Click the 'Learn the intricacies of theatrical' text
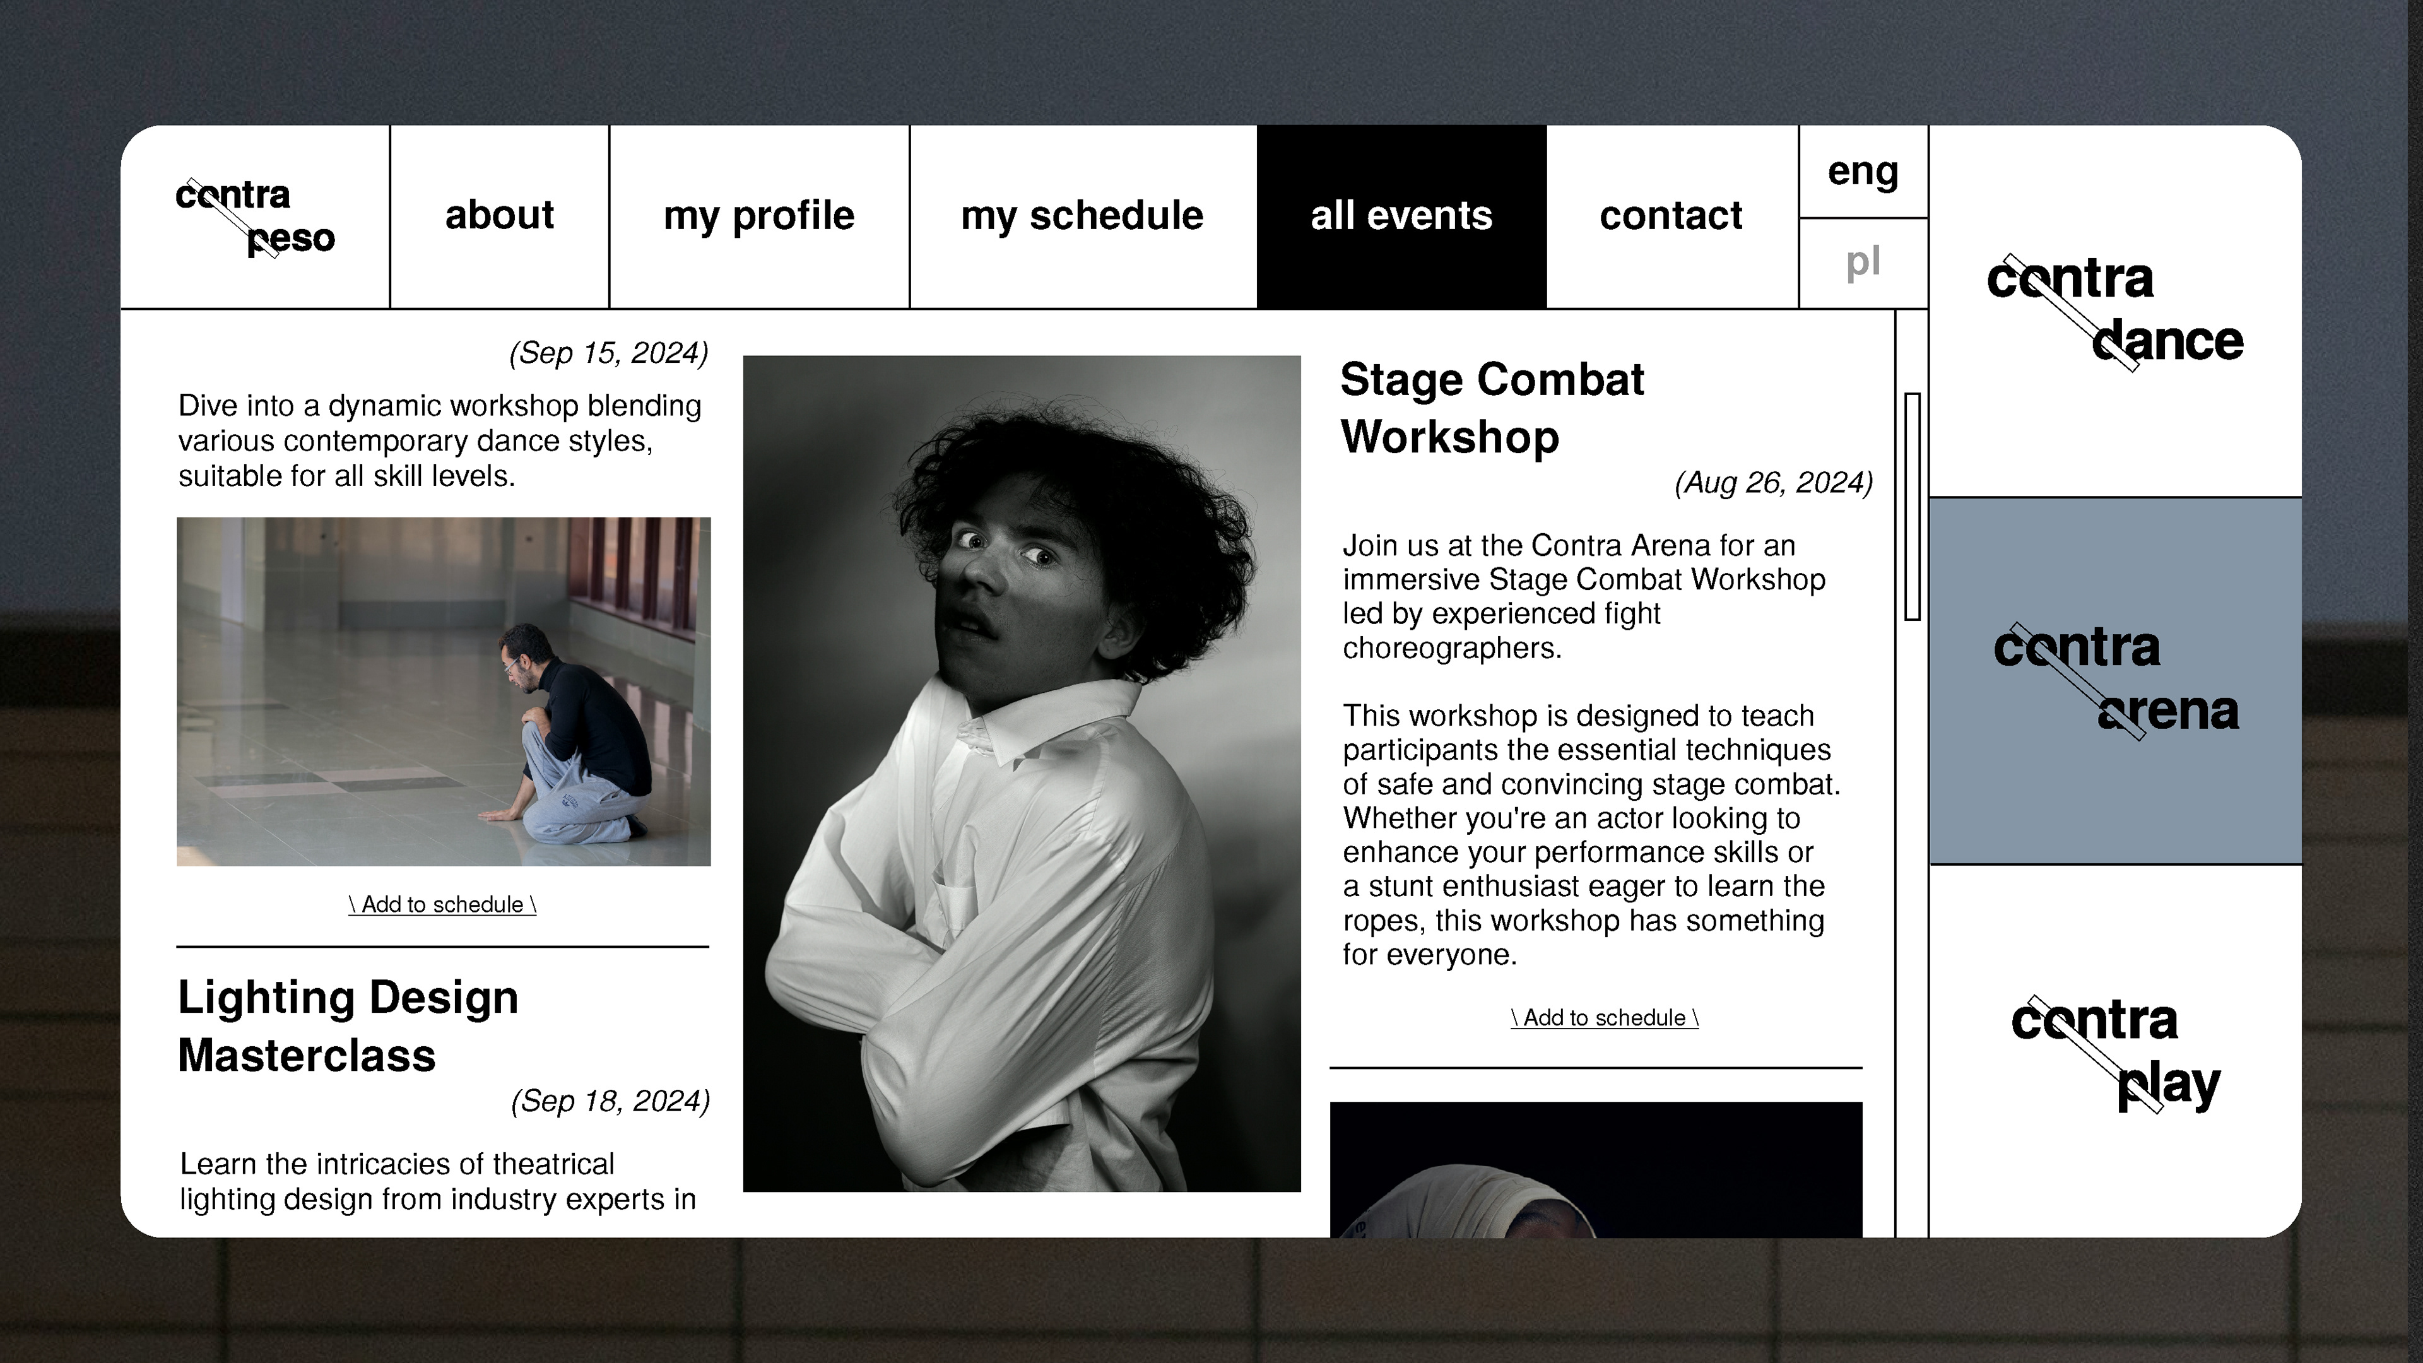 pos(439,1181)
